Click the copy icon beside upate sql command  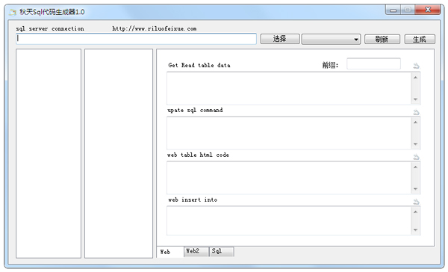click(417, 112)
